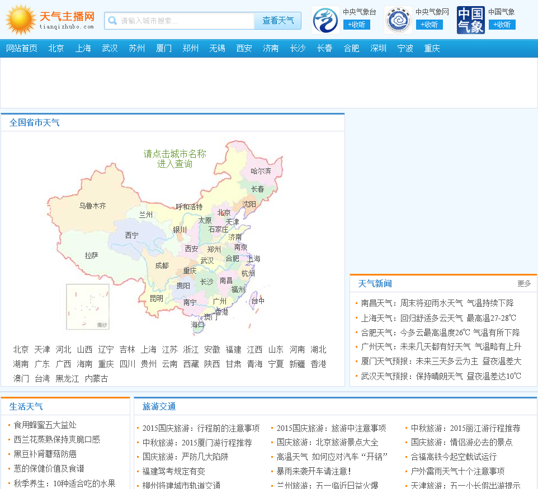Open 厦门 in the navigation bar

(164, 49)
